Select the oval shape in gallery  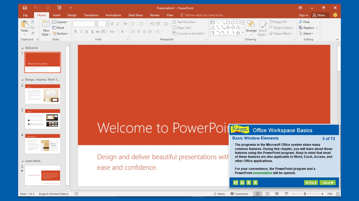click(x=233, y=23)
